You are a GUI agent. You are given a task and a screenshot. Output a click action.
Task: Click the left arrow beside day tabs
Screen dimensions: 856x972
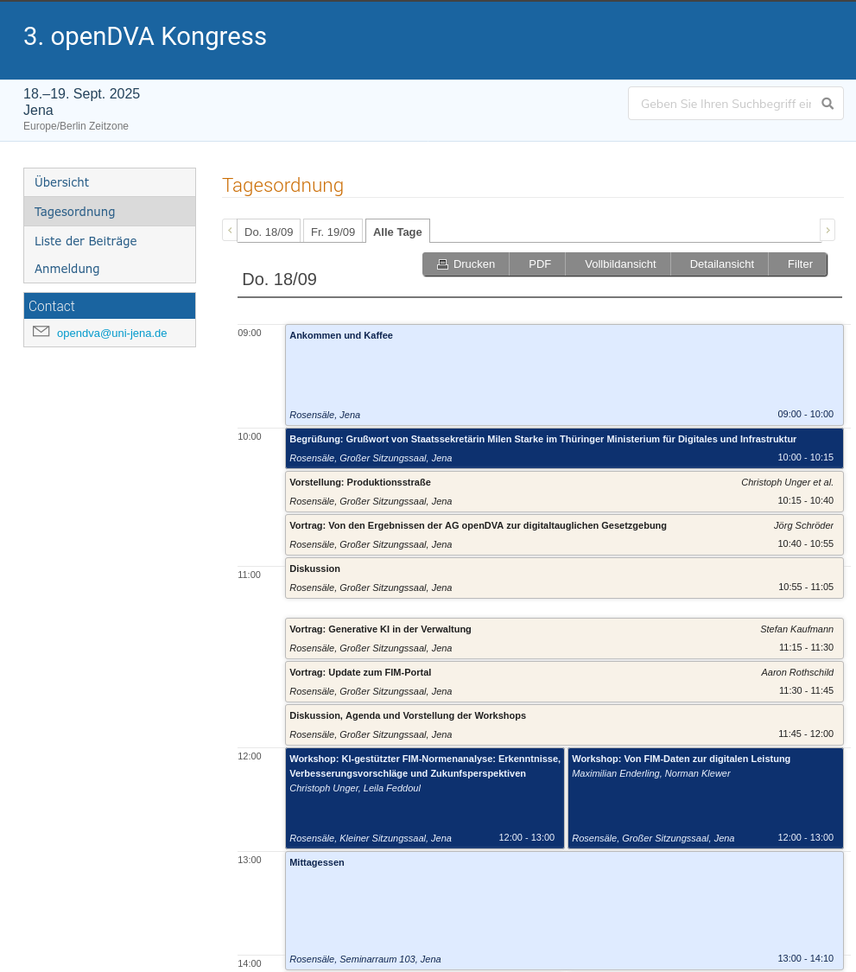(x=229, y=230)
